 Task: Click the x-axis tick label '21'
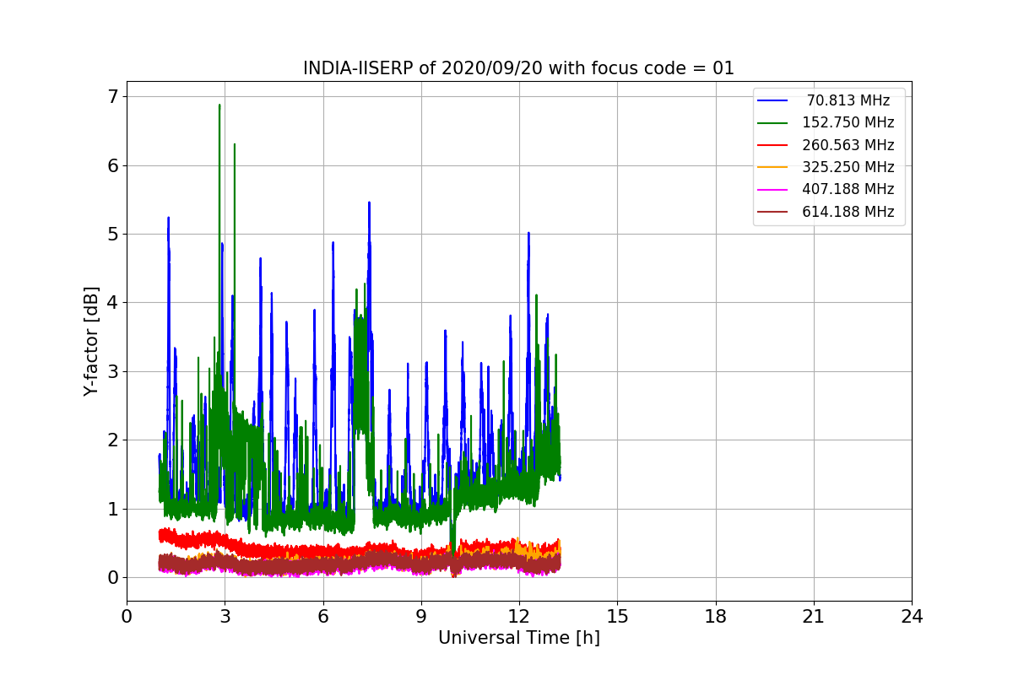click(x=814, y=617)
